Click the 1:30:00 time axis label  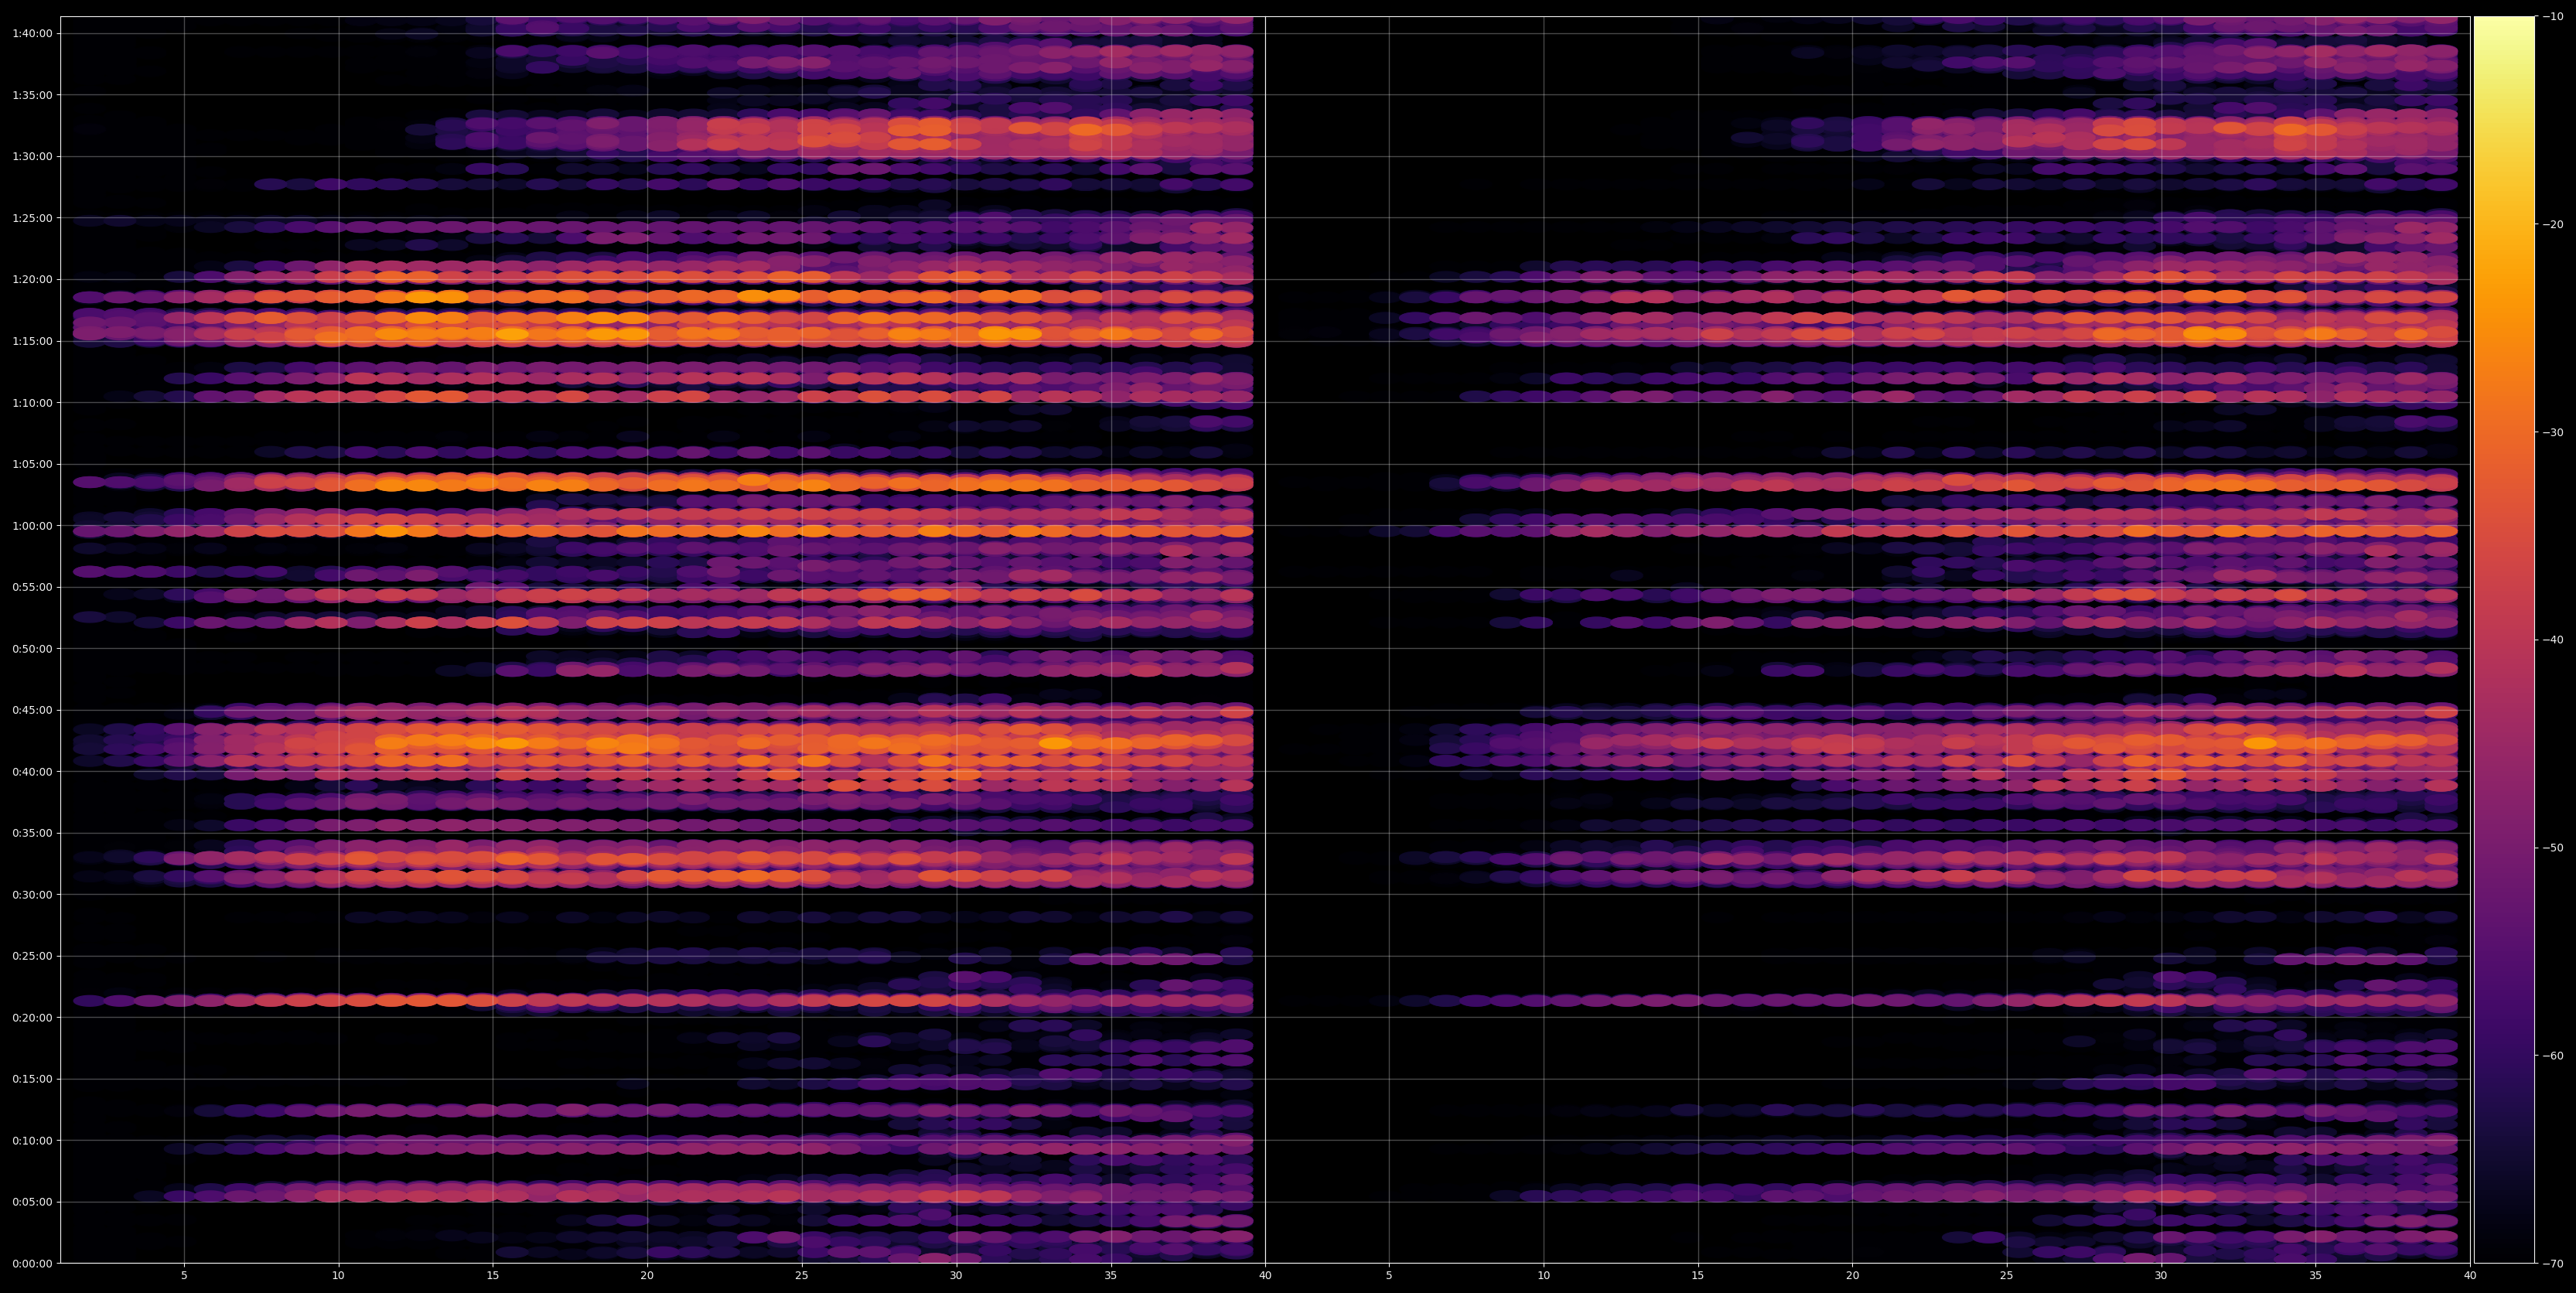coord(32,156)
